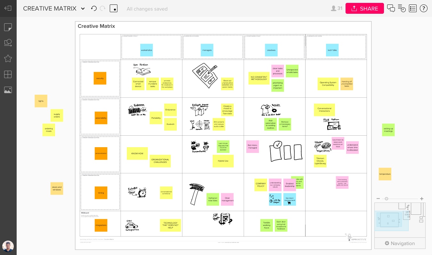Viewport: 432px width, 255px height.
Task: Undo the last change
Action: 94,9
